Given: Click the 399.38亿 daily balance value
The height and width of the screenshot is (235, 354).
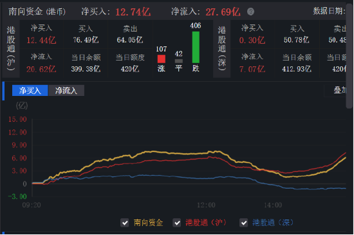Looking at the screenshot, I should tap(86, 69).
